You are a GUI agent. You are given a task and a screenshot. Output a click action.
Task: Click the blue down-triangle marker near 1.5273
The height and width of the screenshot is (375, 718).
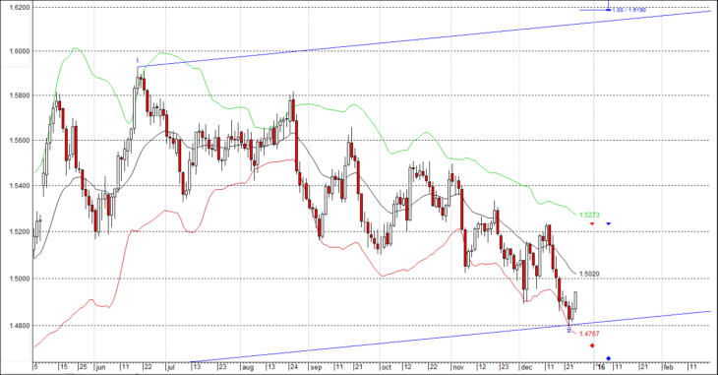(x=609, y=223)
